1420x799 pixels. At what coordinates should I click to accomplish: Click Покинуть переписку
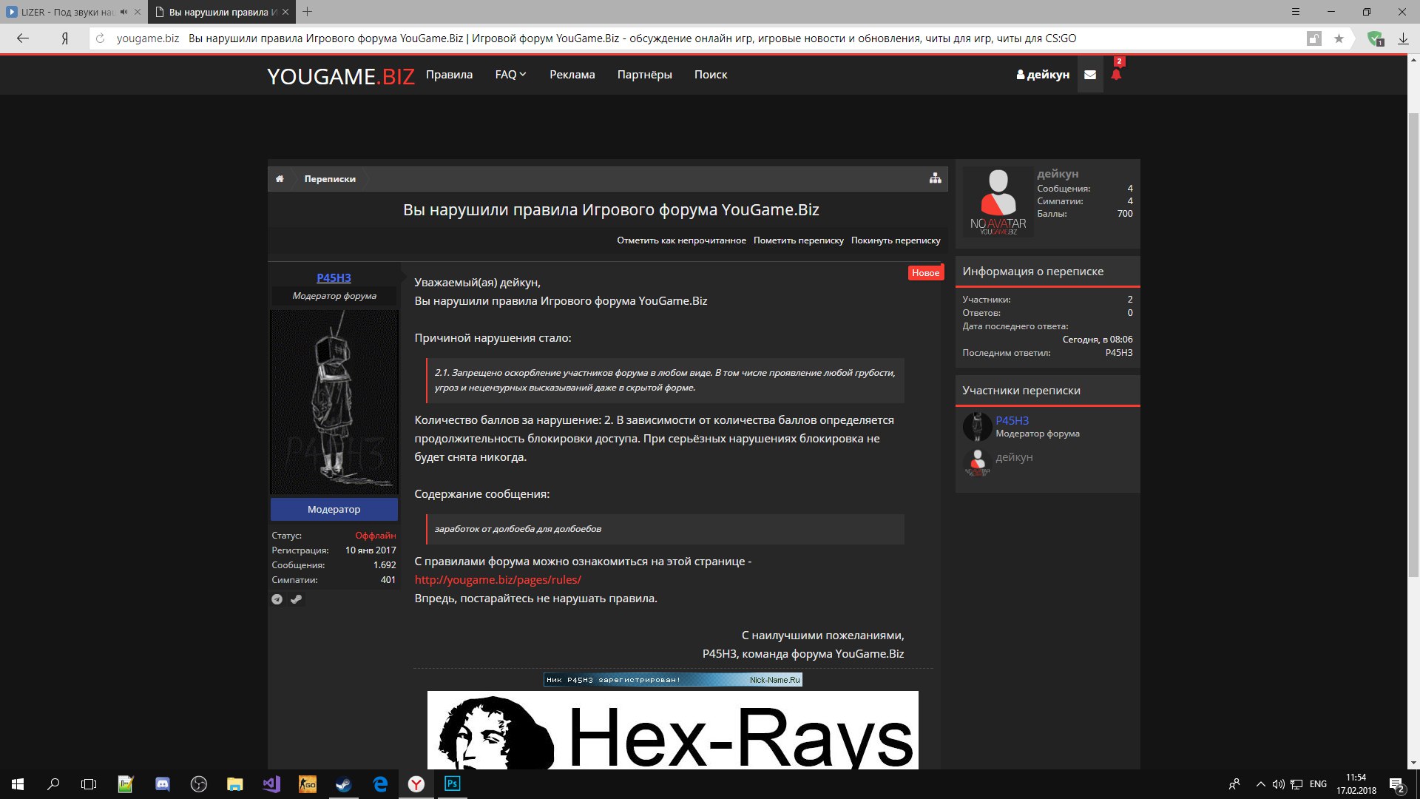tap(896, 240)
